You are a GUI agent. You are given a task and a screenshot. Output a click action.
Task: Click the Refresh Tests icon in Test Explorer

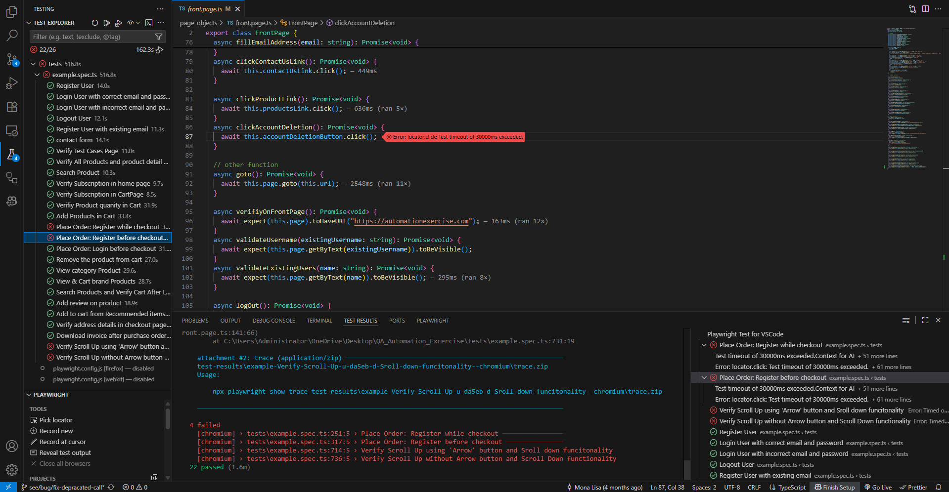[x=94, y=22]
